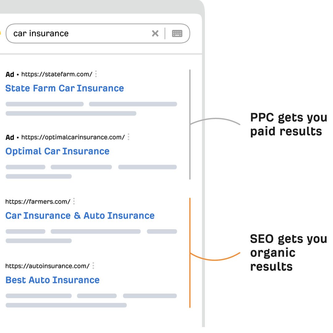This screenshot has width=333, height=333.
Task: Click the PPC gets you paid results caption
Action: tap(288, 124)
